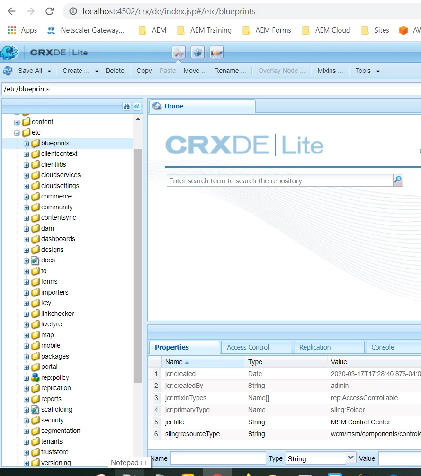Expand the packages folder node
The image size is (421, 476).
(27, 357)
